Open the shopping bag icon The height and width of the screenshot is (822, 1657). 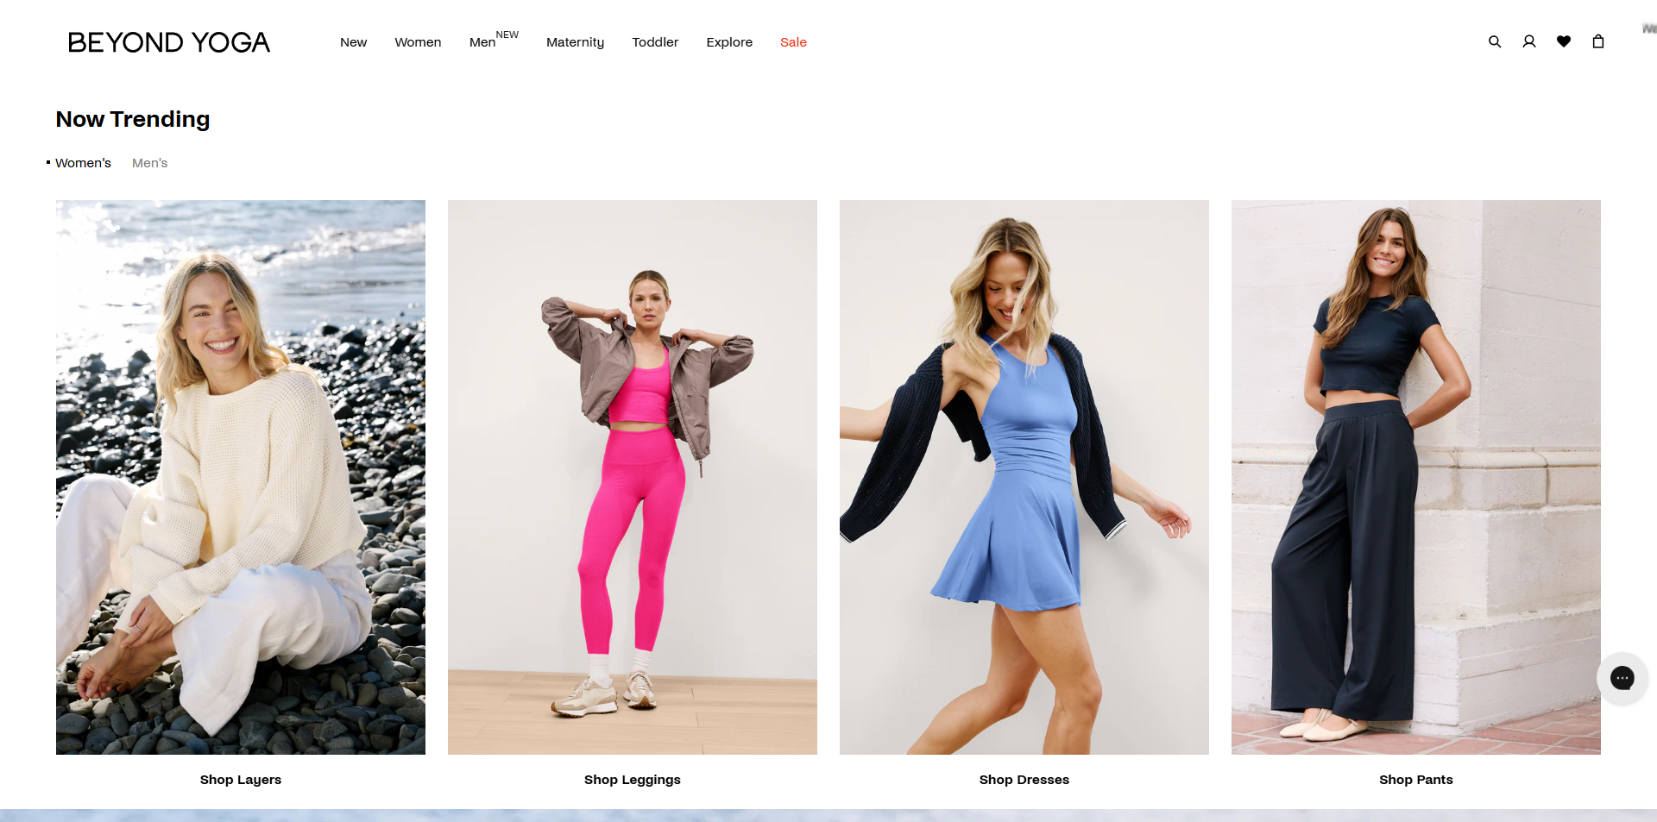[x=1598, y=41]
